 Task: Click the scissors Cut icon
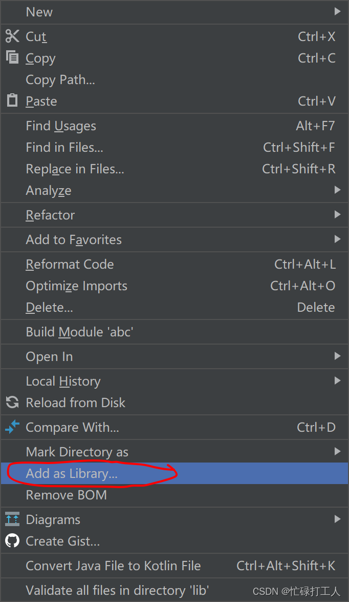[x=12, y=36]
